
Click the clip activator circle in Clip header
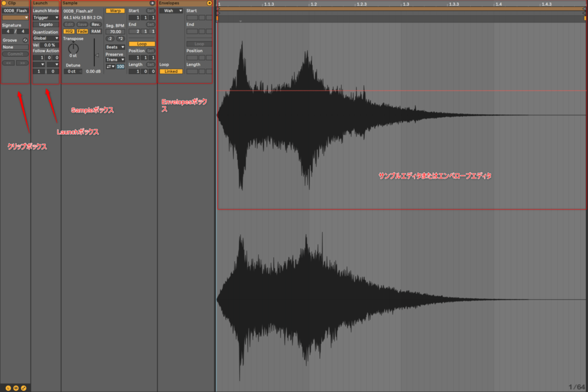coord(5,3)
